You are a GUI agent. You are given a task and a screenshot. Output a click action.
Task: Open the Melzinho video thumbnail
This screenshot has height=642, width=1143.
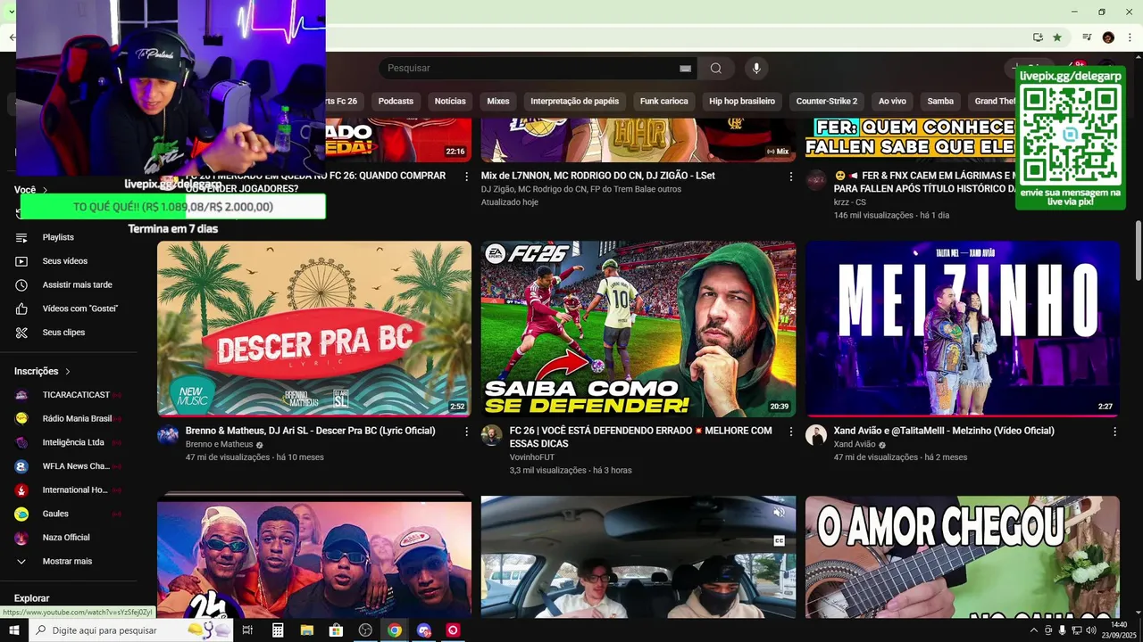[963, 328]
